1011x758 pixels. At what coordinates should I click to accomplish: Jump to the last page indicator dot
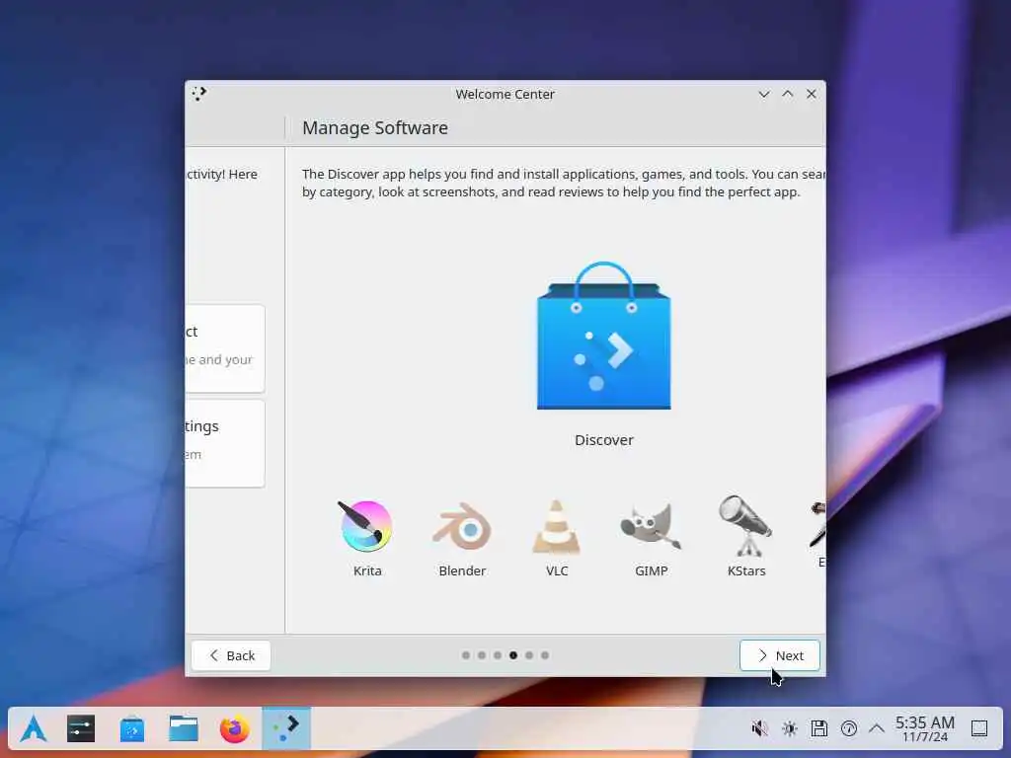(x=545, y=655)
